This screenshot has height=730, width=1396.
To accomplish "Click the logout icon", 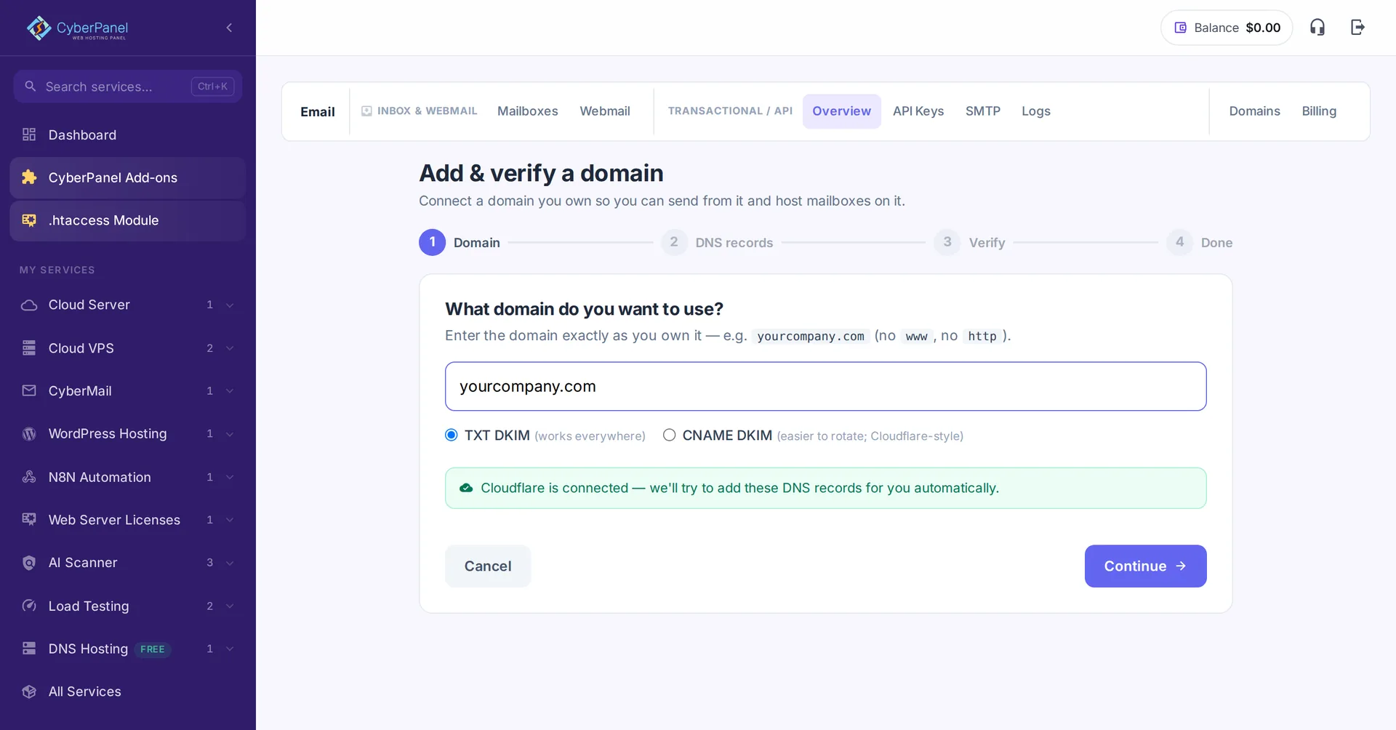I will coord(1357,28).
